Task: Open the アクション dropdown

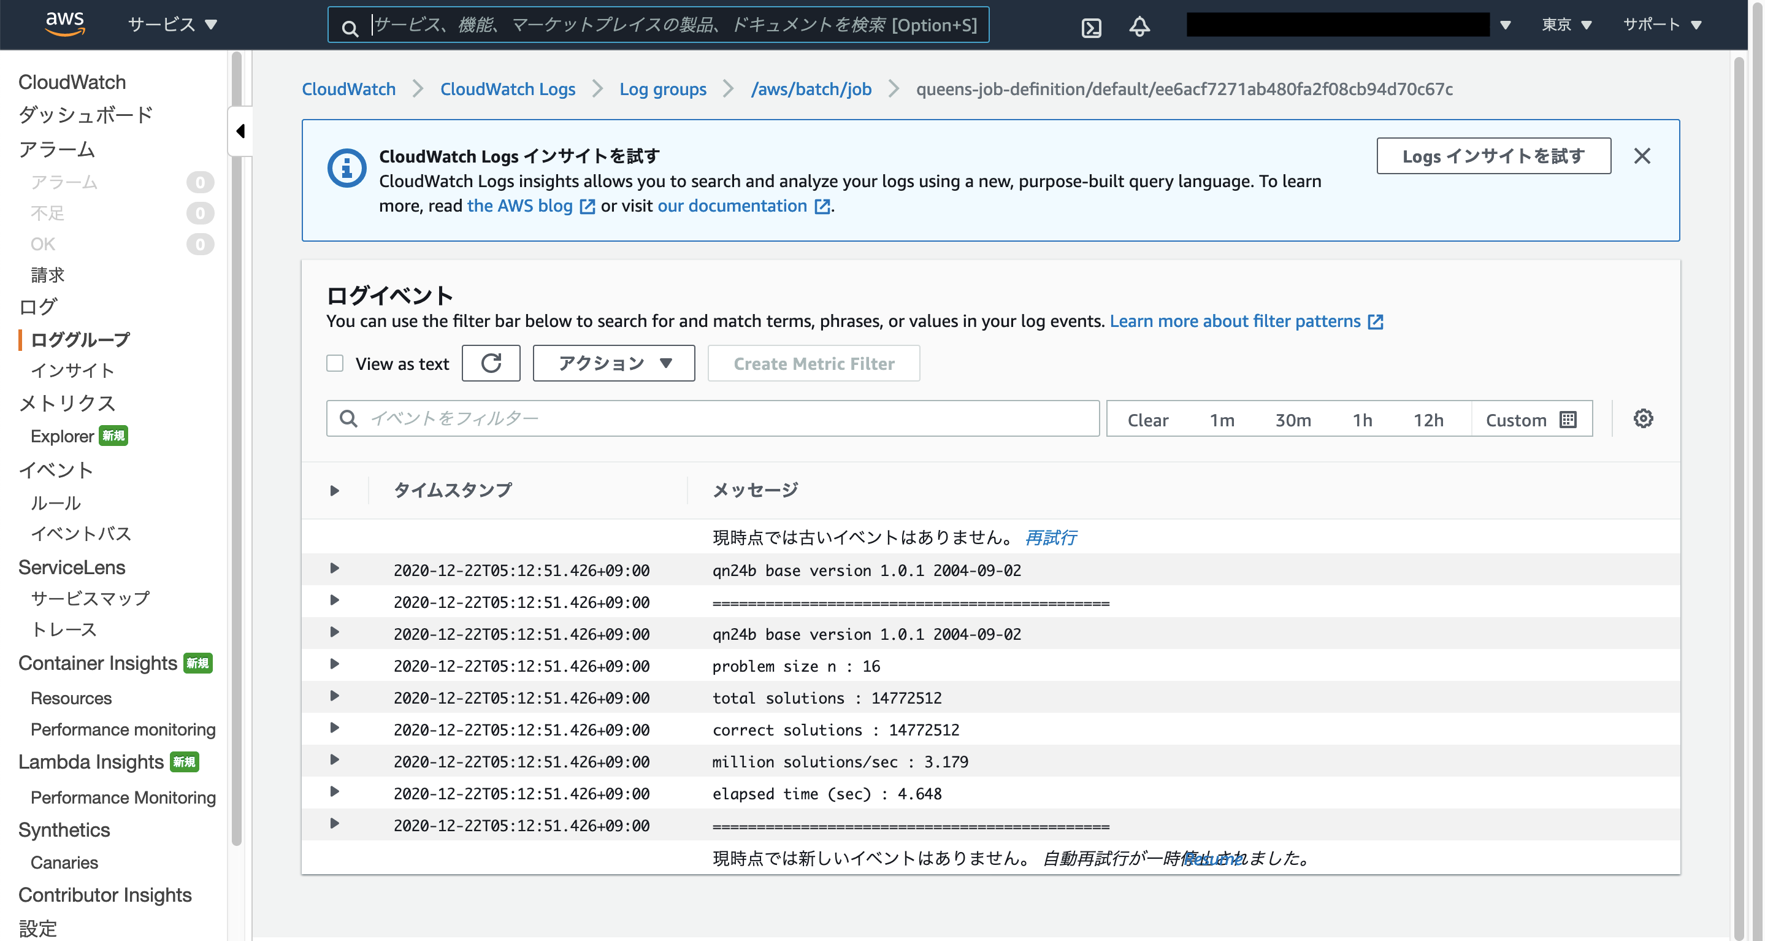Action: tap(613, 363)
